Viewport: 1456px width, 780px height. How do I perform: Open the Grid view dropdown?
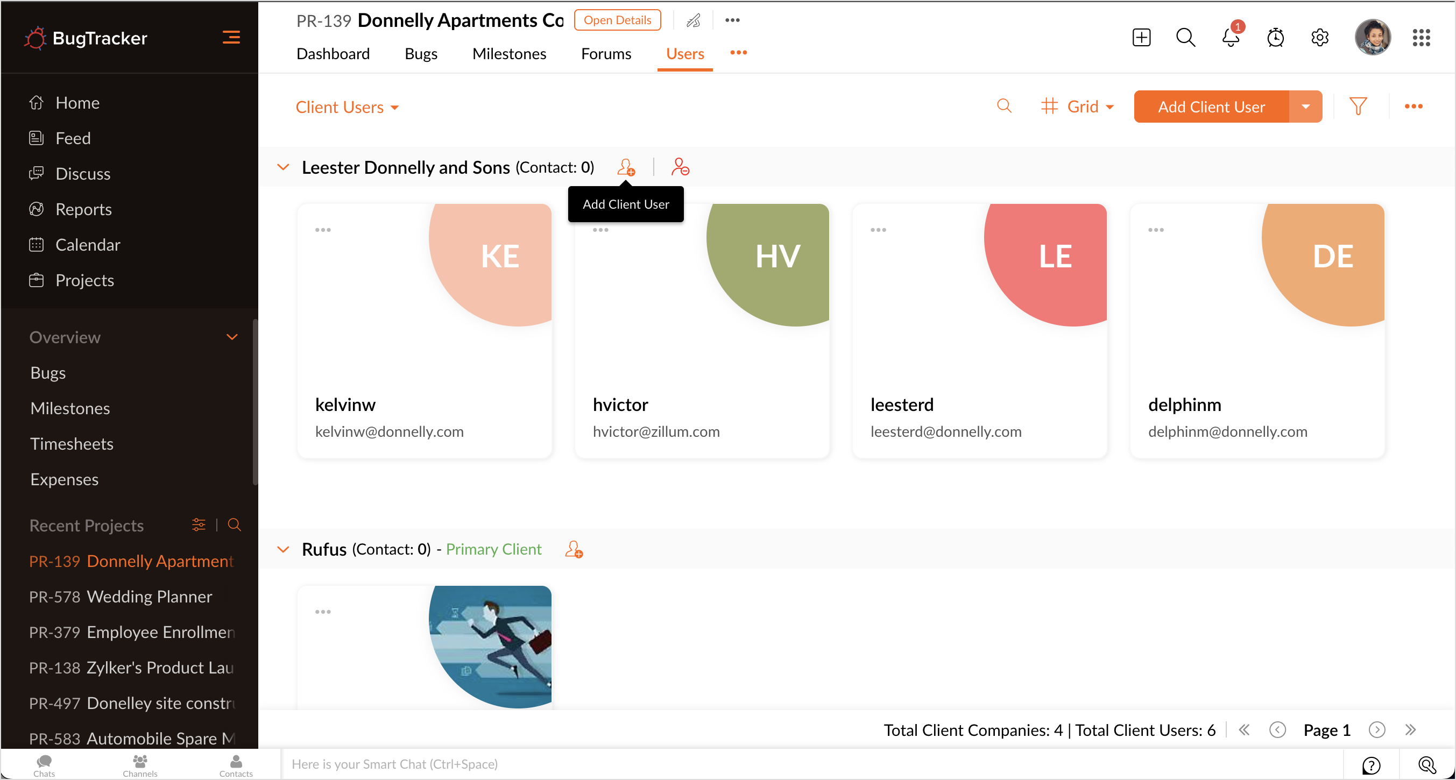coord(1077,107)
